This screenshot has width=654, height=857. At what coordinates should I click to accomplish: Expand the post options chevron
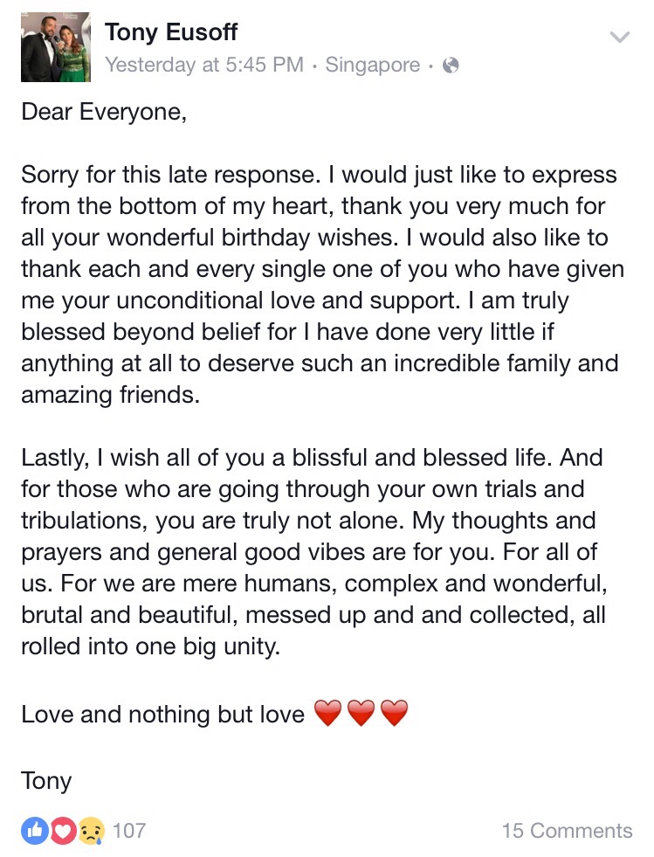coord(619,37)
